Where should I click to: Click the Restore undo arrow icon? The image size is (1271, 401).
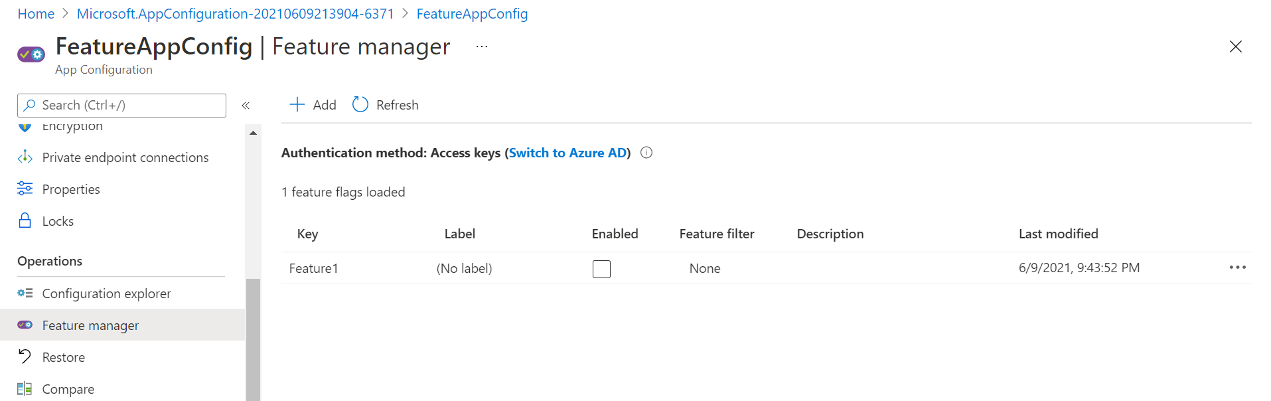click(25, 357)
